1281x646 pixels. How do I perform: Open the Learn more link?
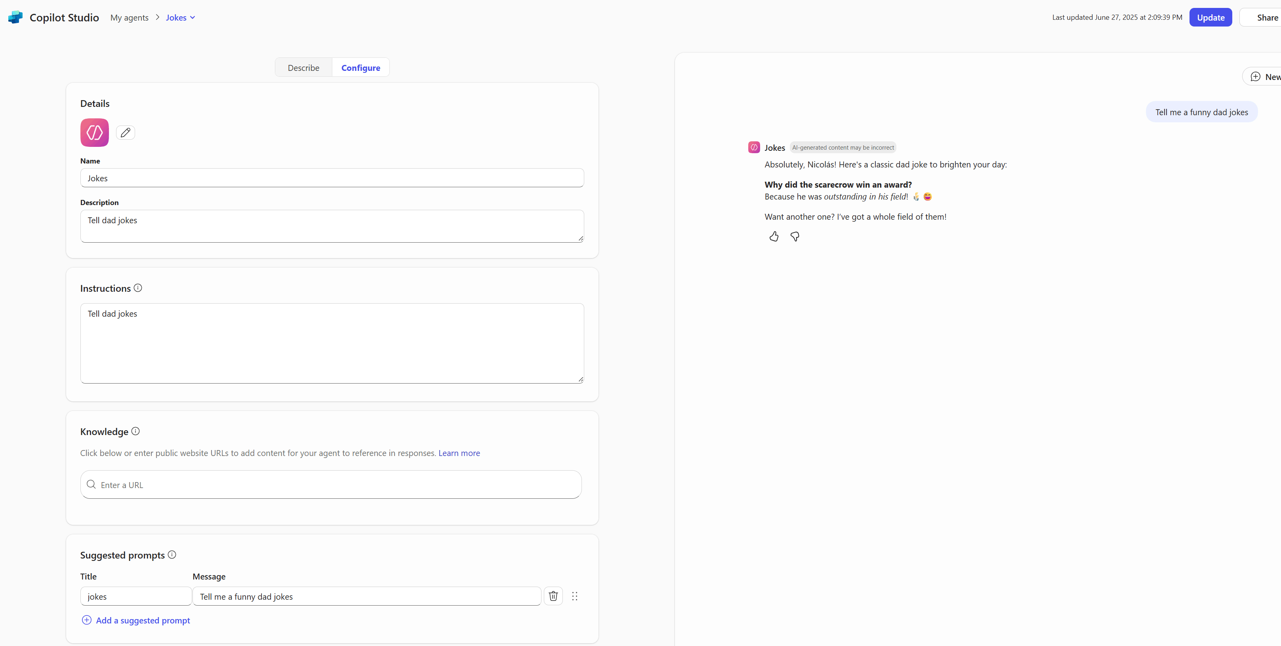click(x=459, y=453)
